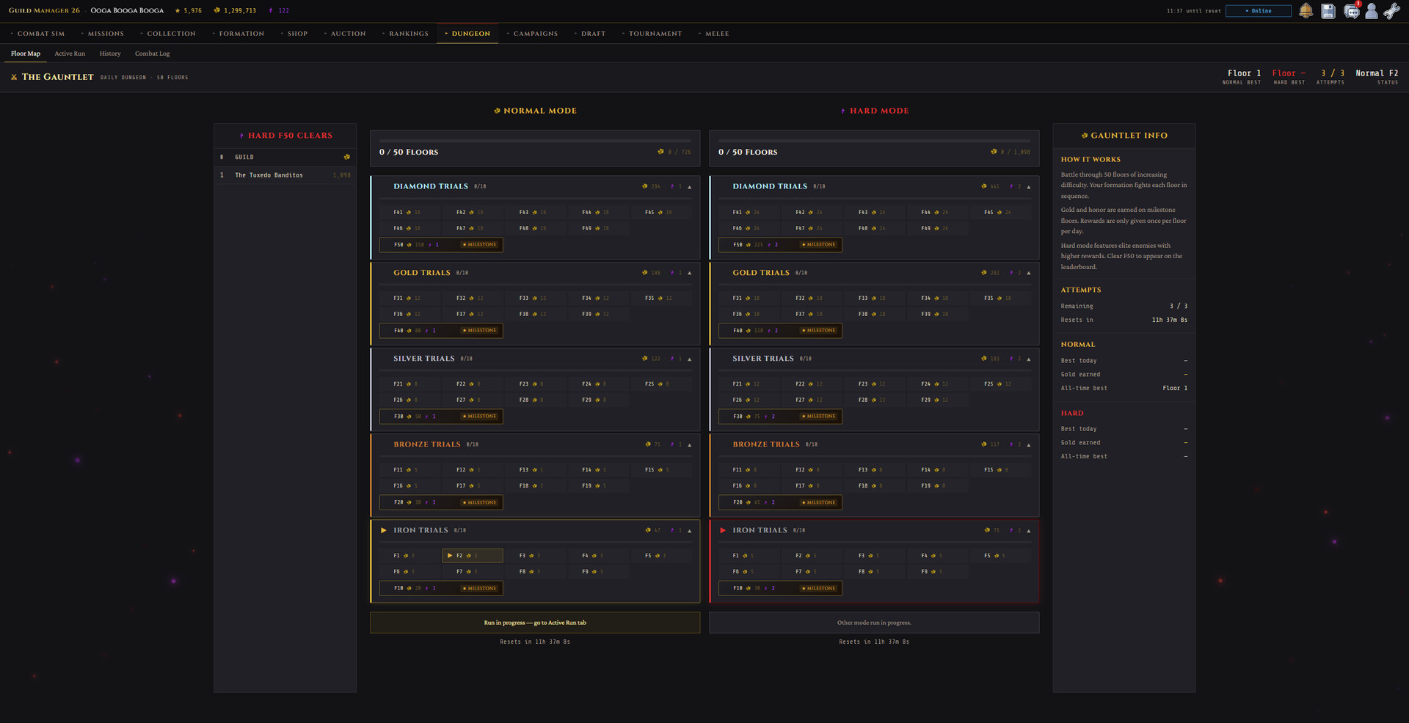The width and height of the screenshot is (1409, 723).
Task: Click the MILESTONE badge on Hard F20
Action: (x=818, y=502)
